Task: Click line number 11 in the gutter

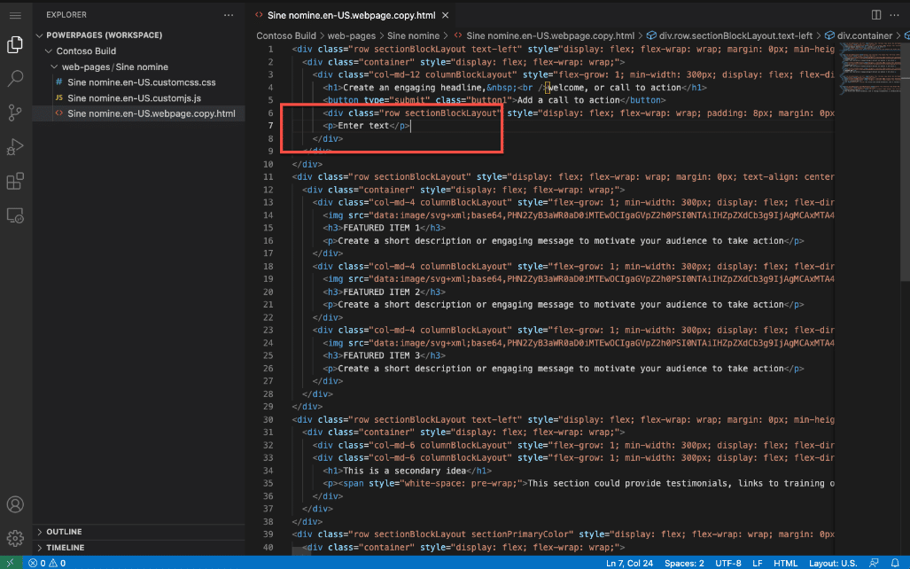Action: tap(268, 177)
